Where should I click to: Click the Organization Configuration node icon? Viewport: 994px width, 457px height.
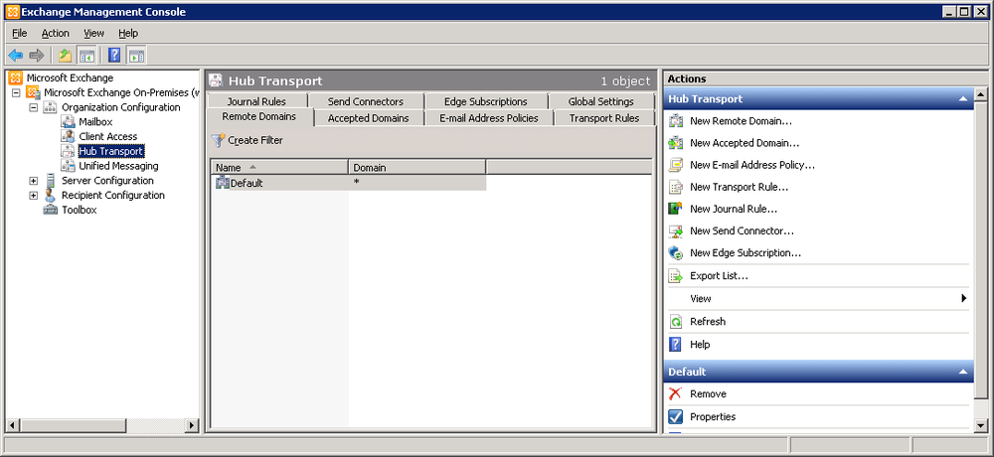[50, 107]
